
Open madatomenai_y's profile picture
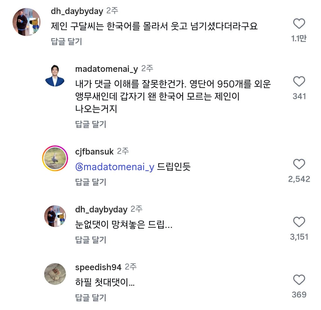55,76
